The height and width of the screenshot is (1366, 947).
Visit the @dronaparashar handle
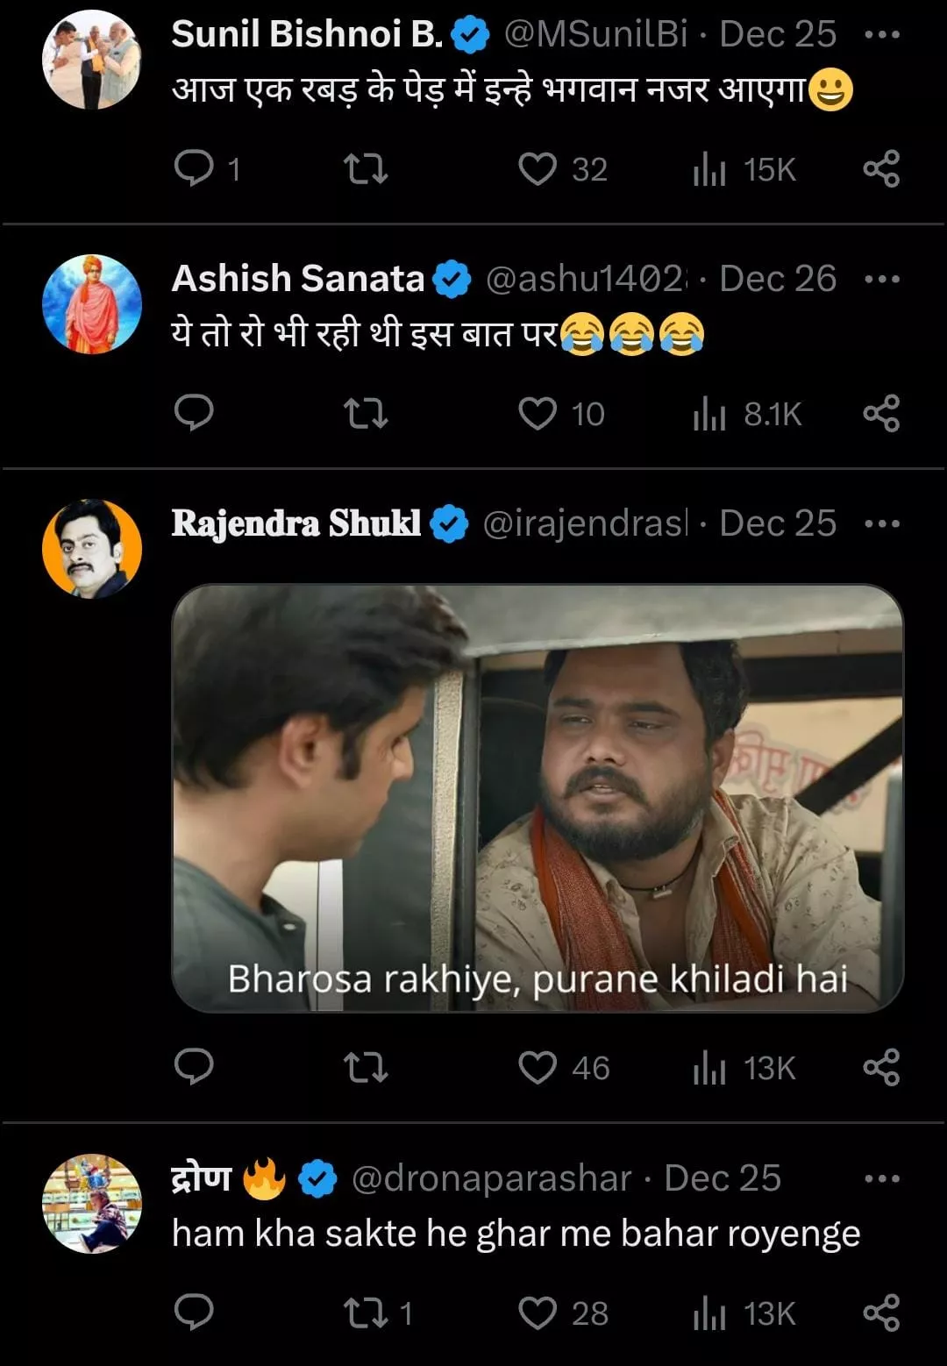click(491, 1178)
